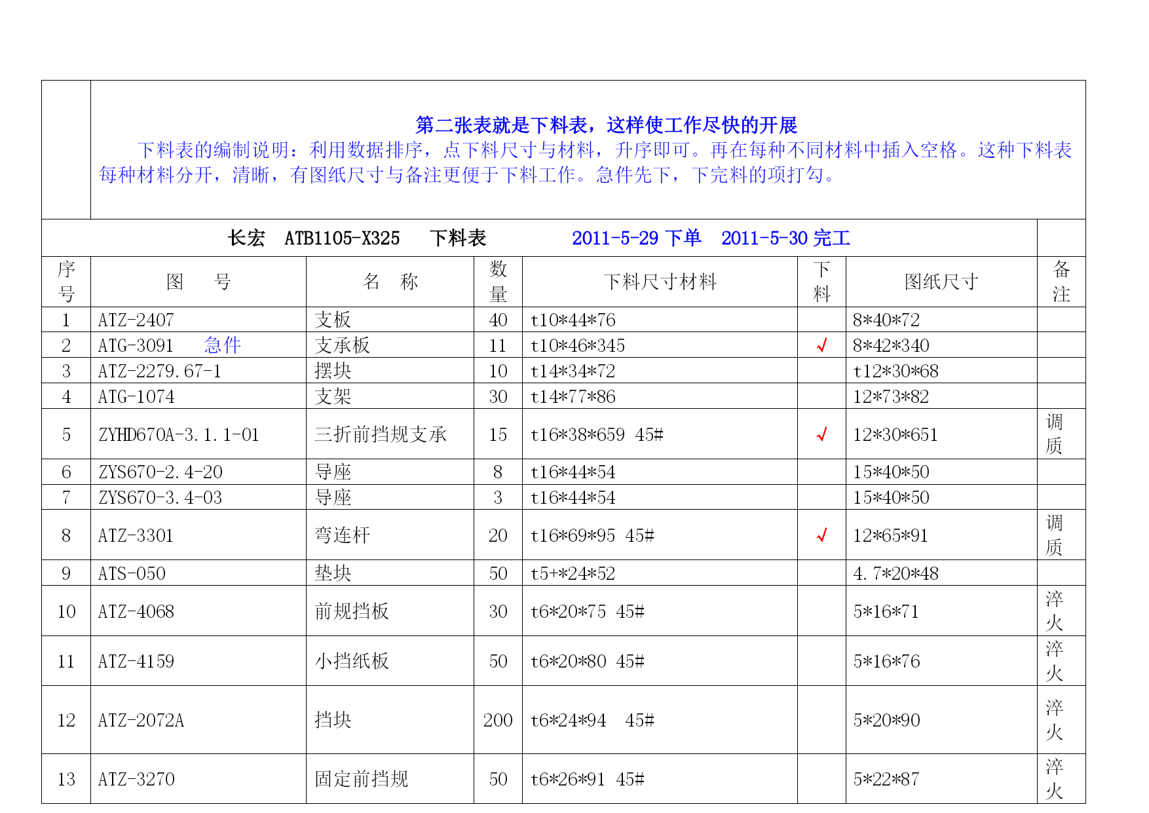The height and width of the screenshot is (813, 1149).
Task: Select column header 图纸尺寸
Action: click(x=941, y=282)
